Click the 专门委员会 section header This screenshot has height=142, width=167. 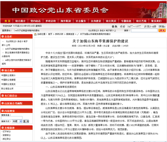(x=16, y=96)
